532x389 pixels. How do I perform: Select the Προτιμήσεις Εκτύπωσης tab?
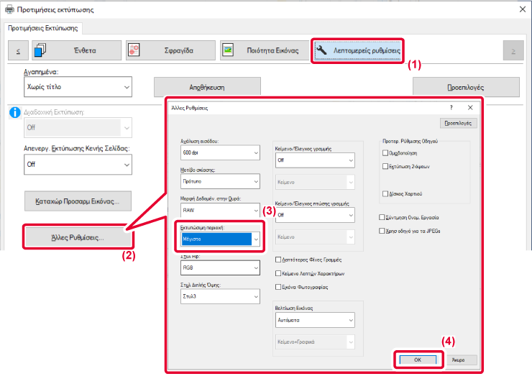43,28
